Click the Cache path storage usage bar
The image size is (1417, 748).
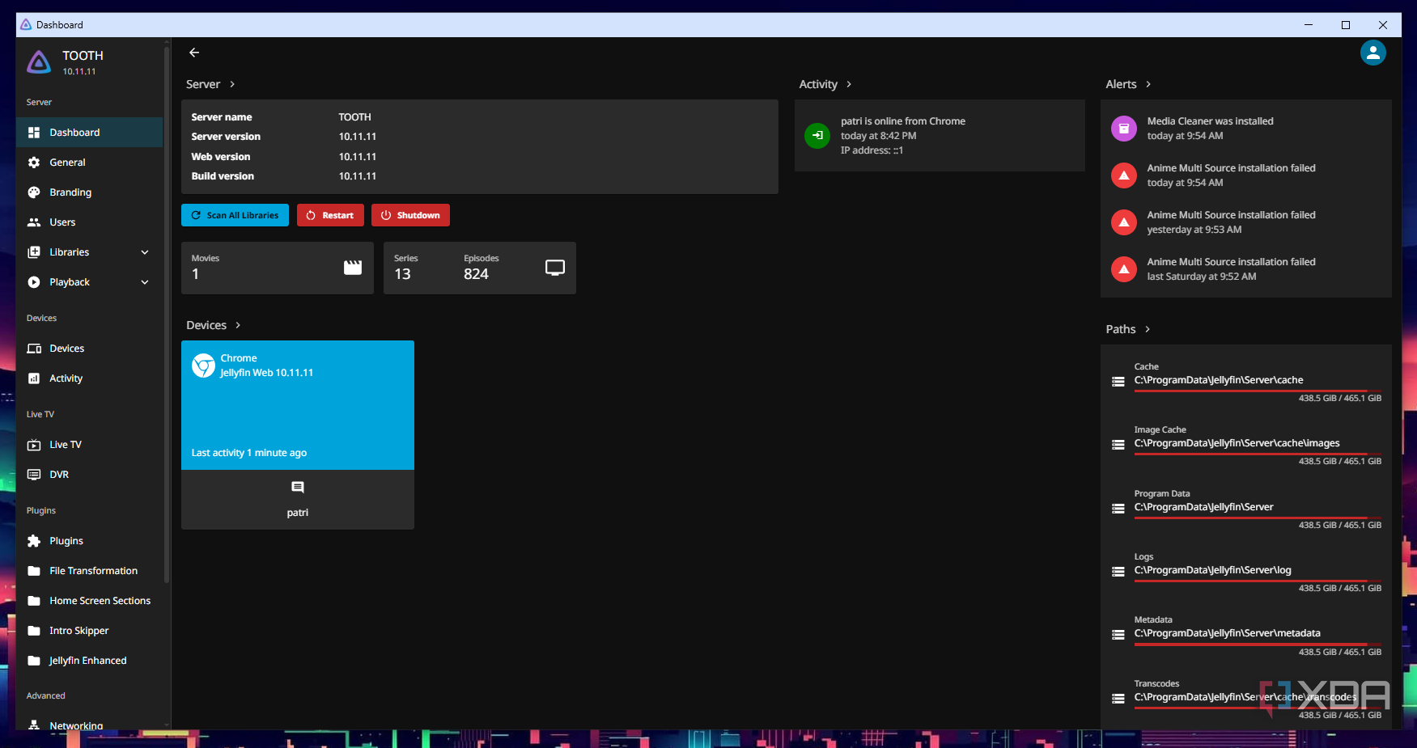pos(1258,391)
